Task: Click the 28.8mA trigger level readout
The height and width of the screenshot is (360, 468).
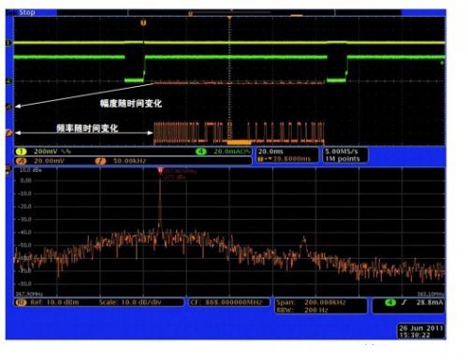Action: pyautogui.click(x=430, y=302)
